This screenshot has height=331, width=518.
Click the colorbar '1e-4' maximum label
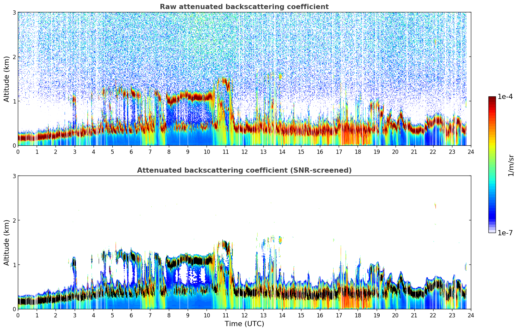(x=505, y=97)
